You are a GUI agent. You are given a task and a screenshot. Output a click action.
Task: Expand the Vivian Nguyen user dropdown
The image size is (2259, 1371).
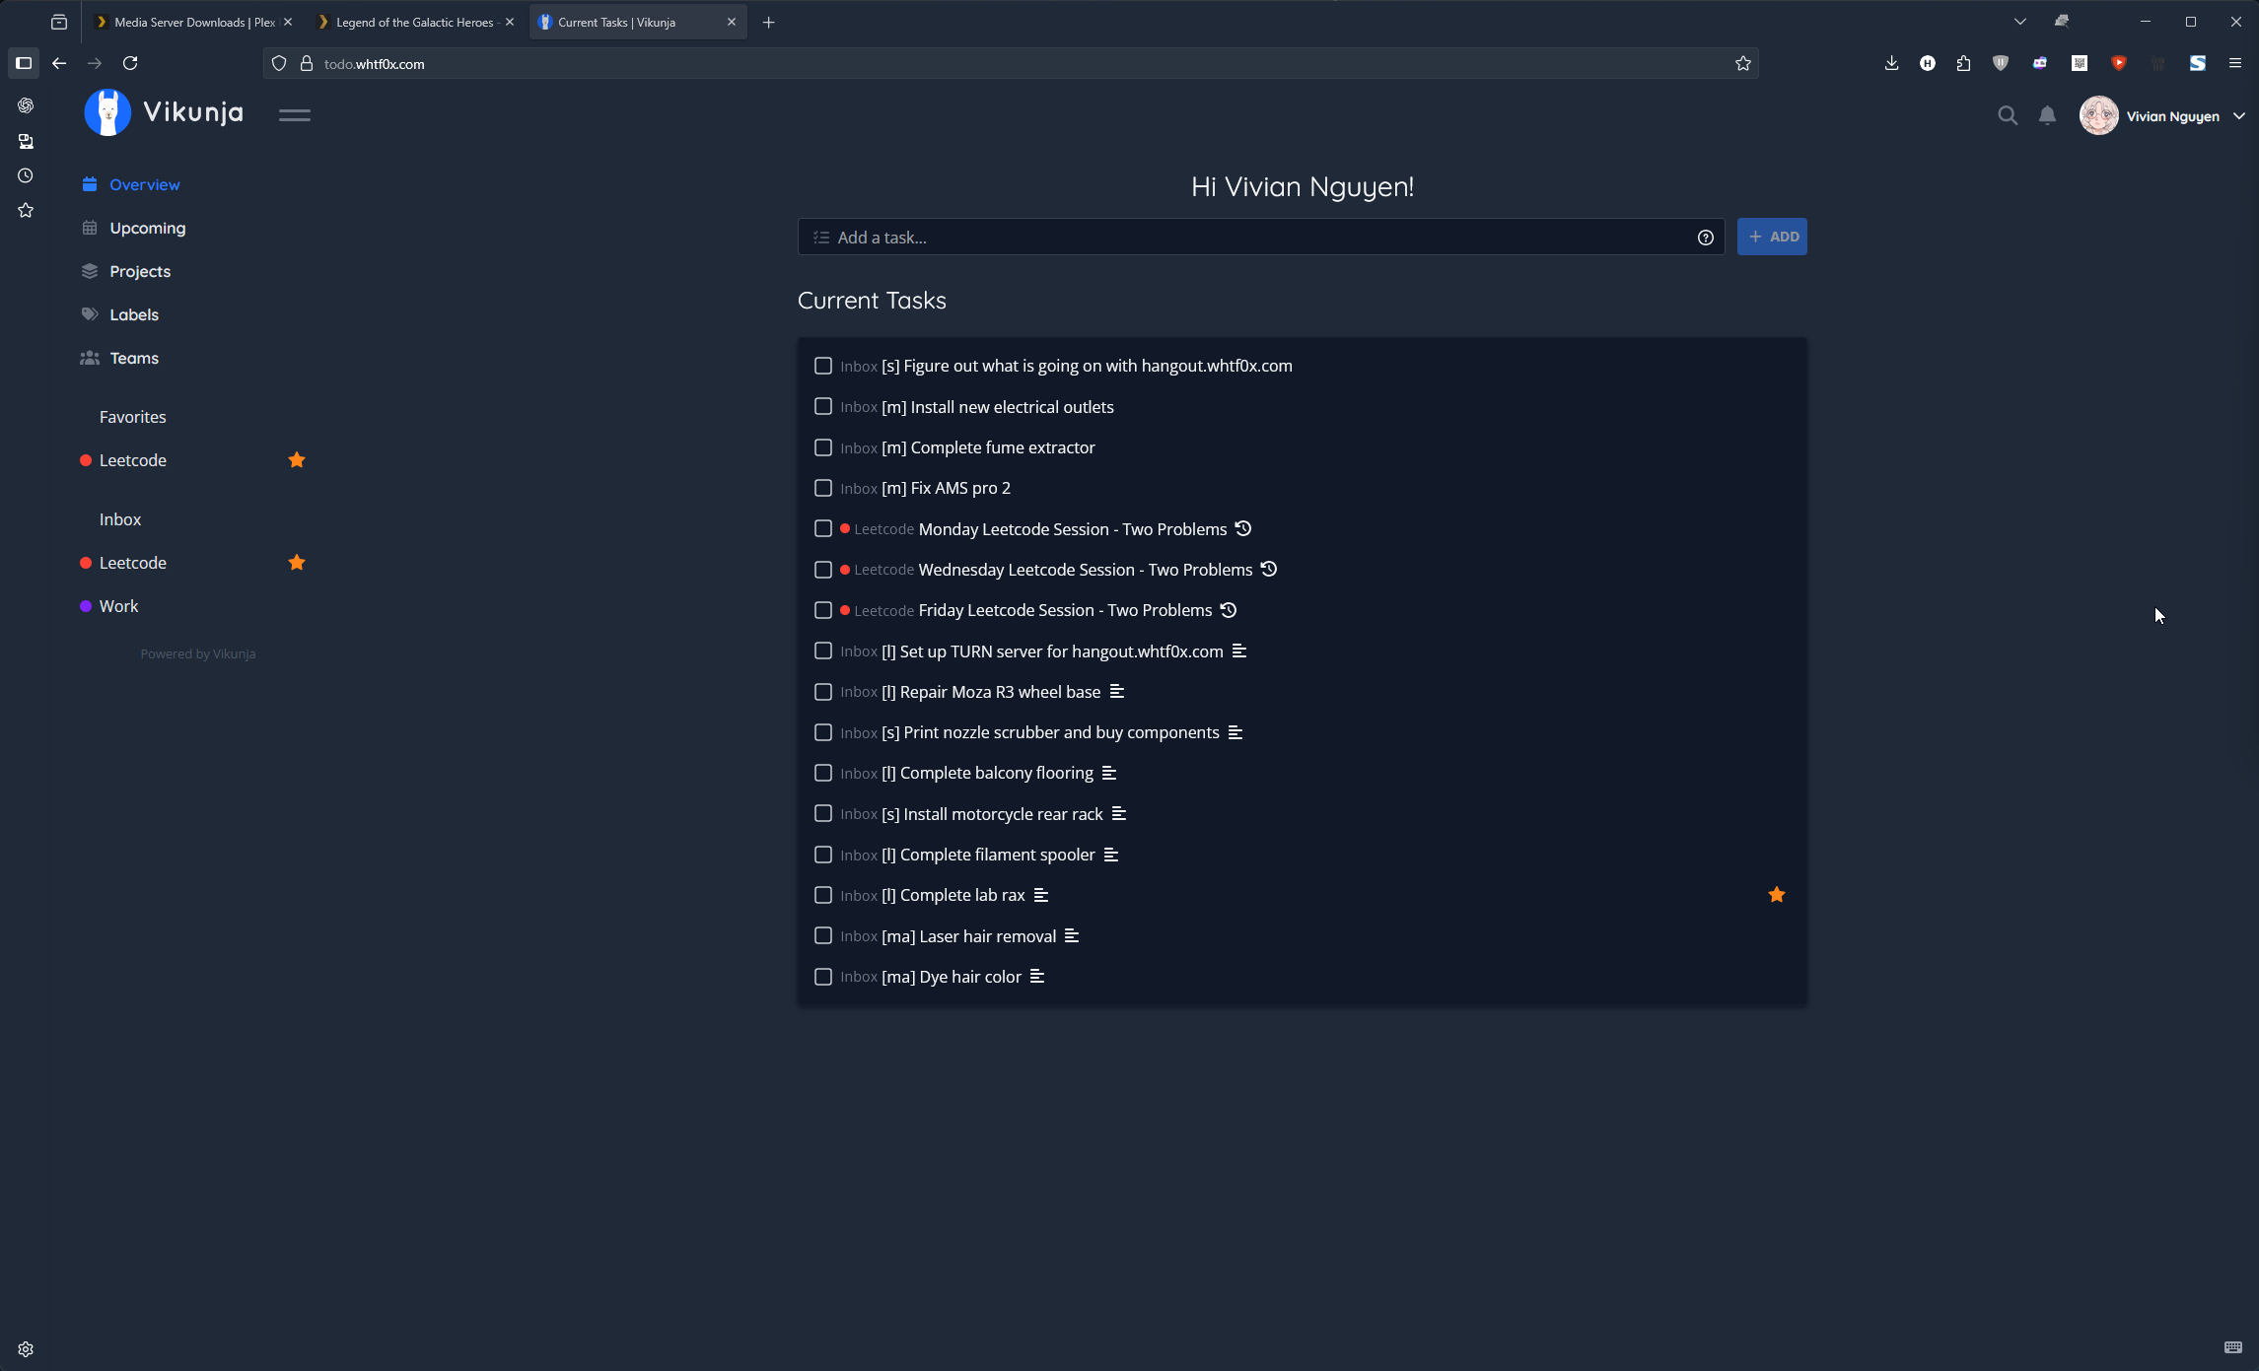2238,116
